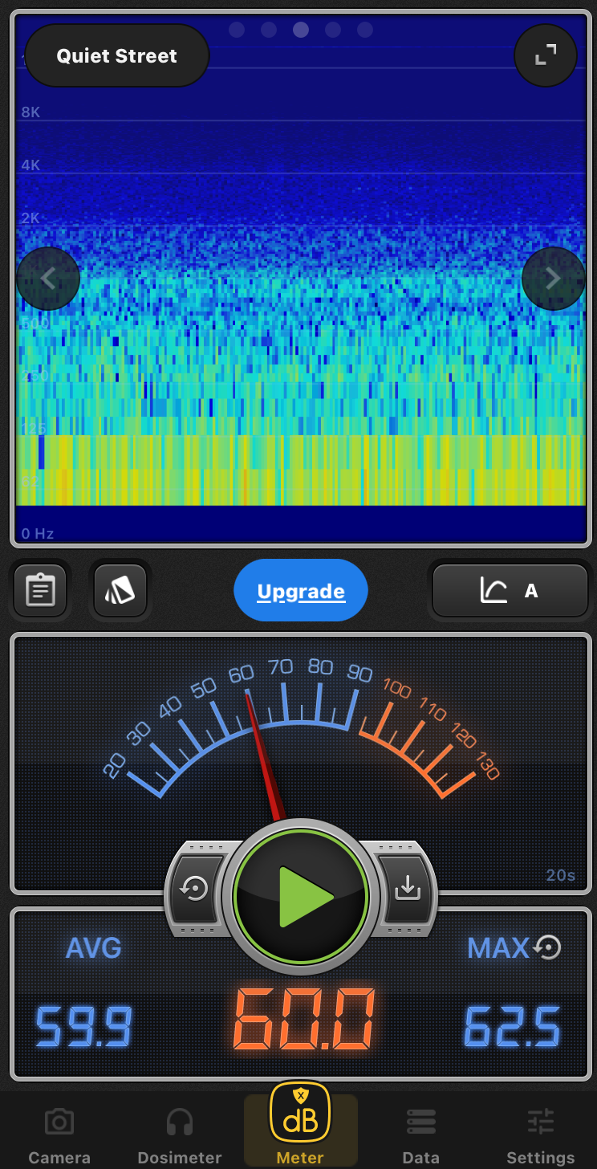The width and height of the screenshot is (597, 1169).
Task: Tap the 60.0 current decibel readout
Action: (303, 1020)
